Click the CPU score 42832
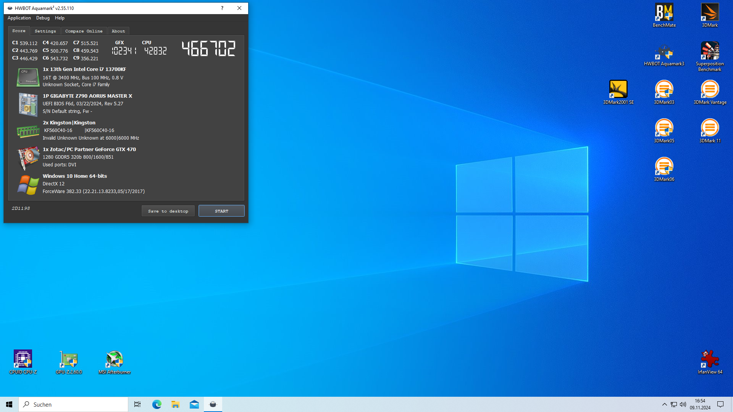 [x=155, y=51]
